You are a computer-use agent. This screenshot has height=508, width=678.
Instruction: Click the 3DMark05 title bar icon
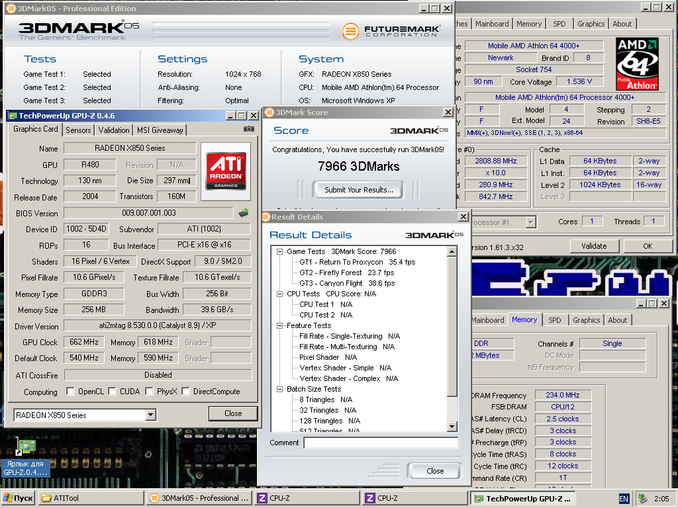click(x=11, y=8)
